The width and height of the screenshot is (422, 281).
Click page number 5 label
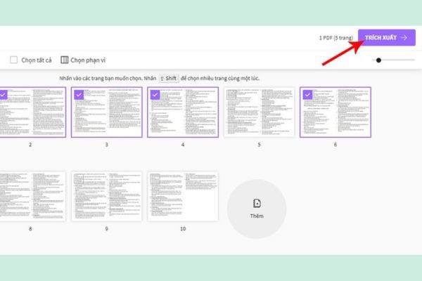click(x=259, y=145)
